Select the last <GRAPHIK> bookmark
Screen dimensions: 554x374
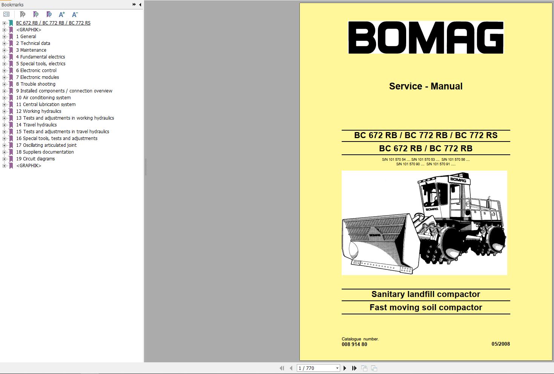[29, 166]
